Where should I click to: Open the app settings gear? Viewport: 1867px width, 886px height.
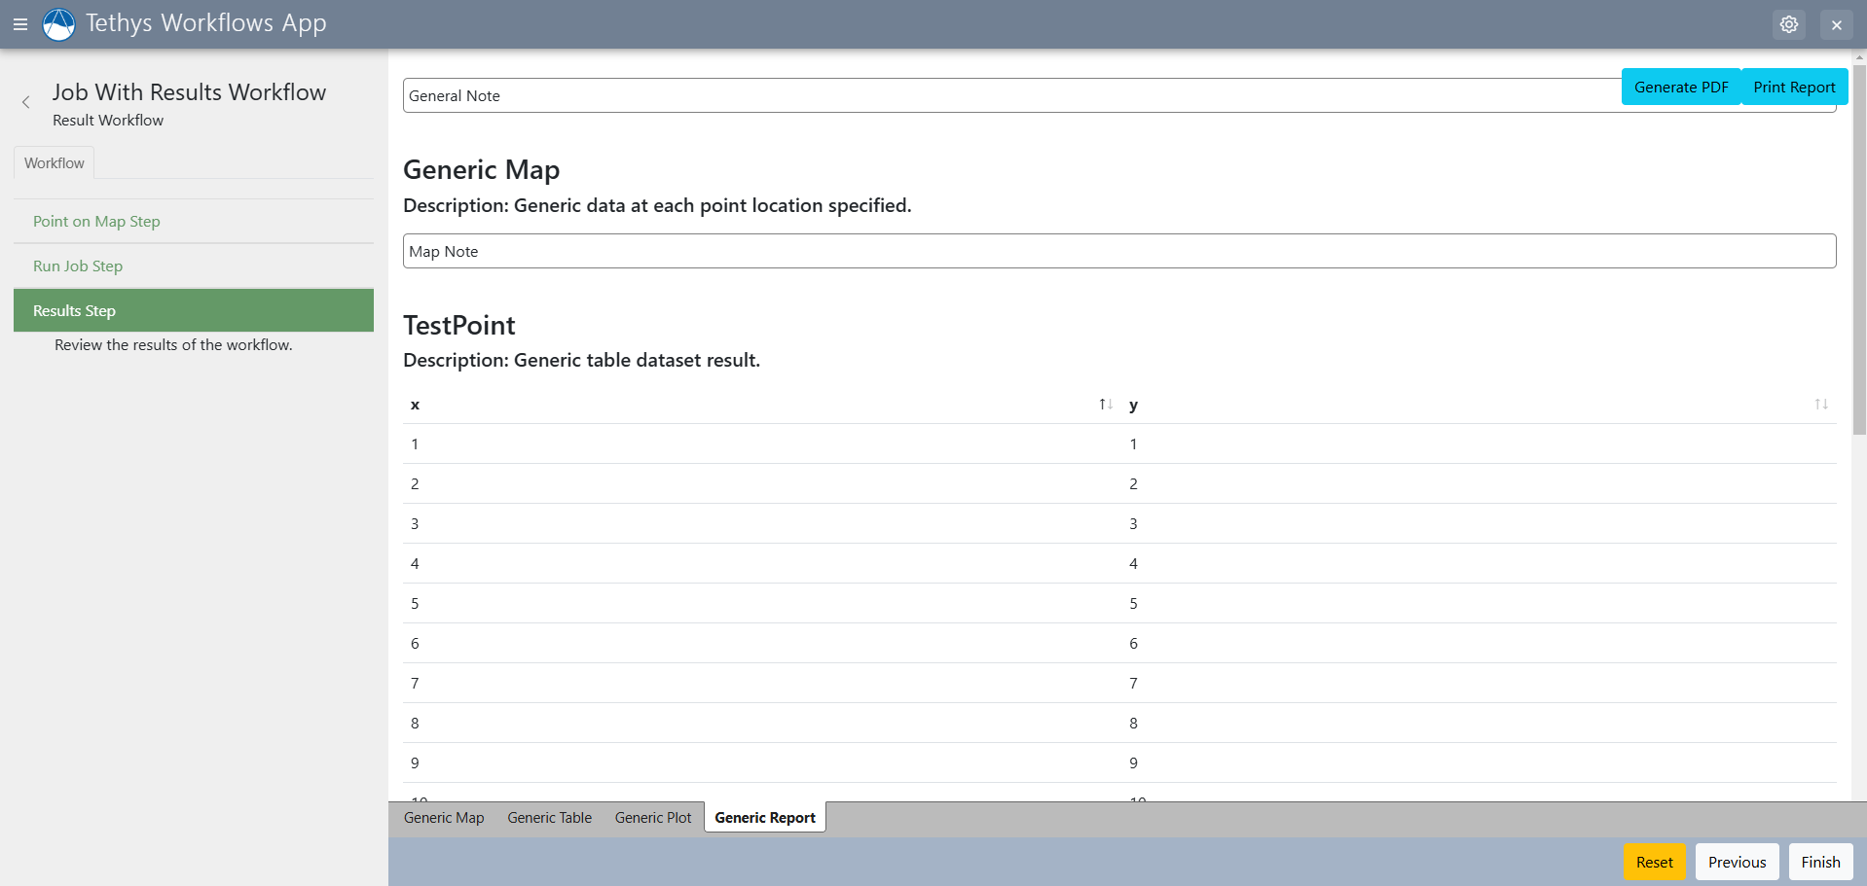pyautogui.click(x=1789, y=23)
